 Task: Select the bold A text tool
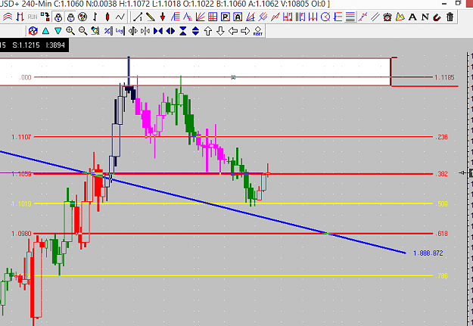click(x=412, y=17)
